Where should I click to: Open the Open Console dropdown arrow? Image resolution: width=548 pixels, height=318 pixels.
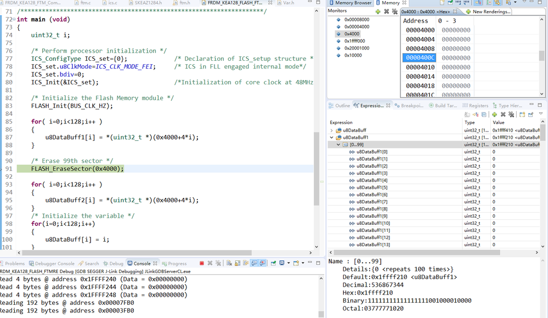point(303,263)
